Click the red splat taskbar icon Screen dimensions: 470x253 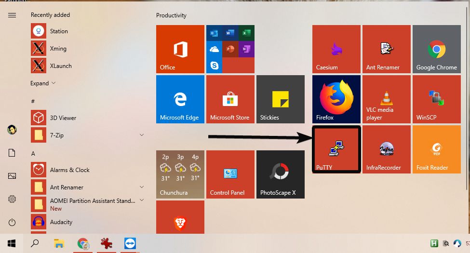(107, 243)
